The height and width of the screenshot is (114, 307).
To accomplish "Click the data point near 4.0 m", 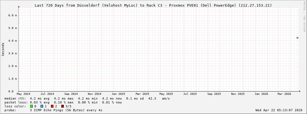I will click(297, 38).
